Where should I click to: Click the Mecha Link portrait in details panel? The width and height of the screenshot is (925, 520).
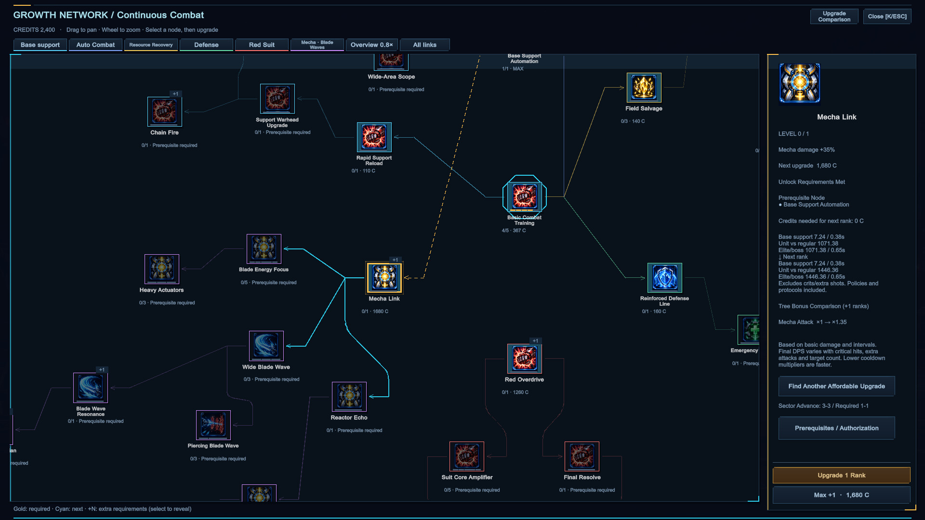tap(800, 83)
